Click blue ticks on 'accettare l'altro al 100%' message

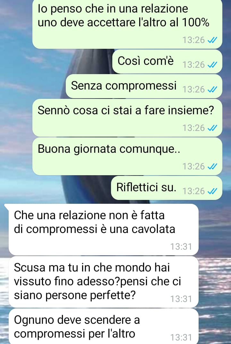(212, 40)
